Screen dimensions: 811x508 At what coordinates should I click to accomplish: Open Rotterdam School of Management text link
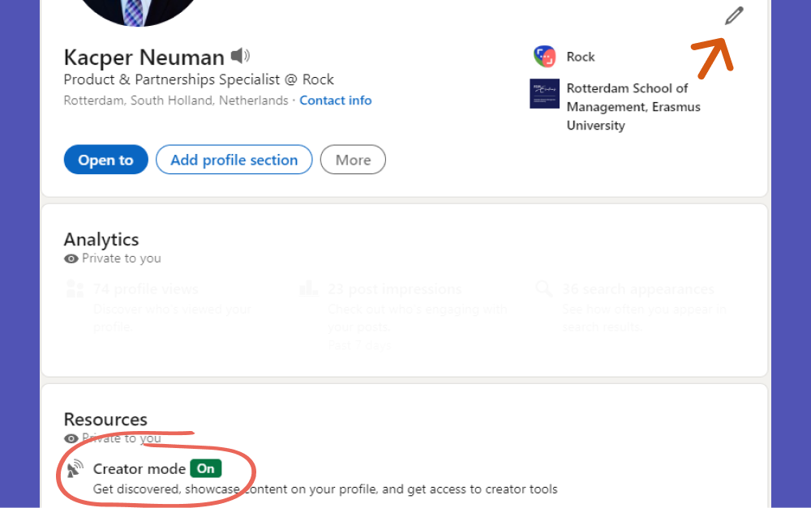pos(633,107)
